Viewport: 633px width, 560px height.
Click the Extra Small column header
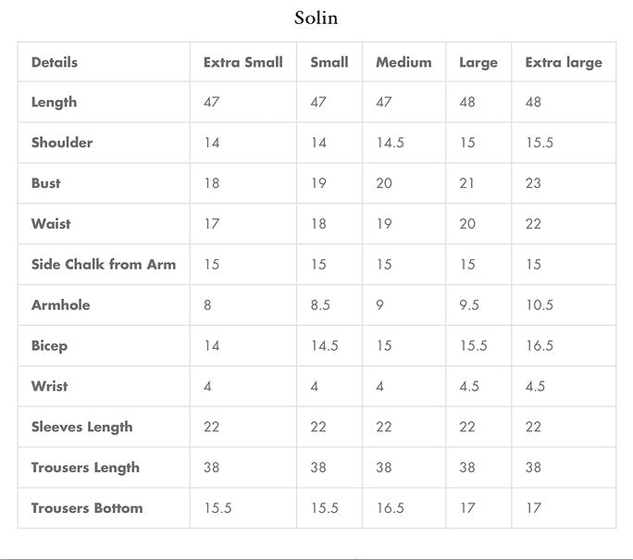[x=243, y=62]
